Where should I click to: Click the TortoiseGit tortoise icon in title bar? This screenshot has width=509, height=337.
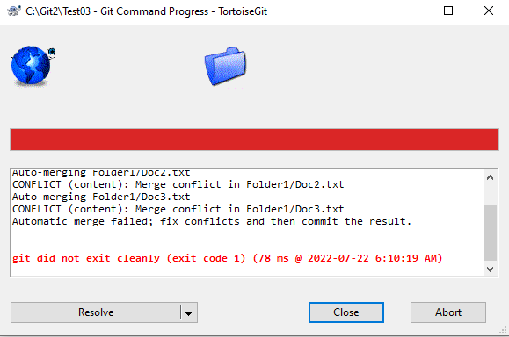tap(14, 11)
